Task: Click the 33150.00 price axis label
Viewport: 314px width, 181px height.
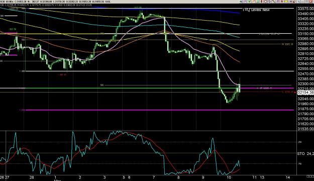Action: [305, 34]
